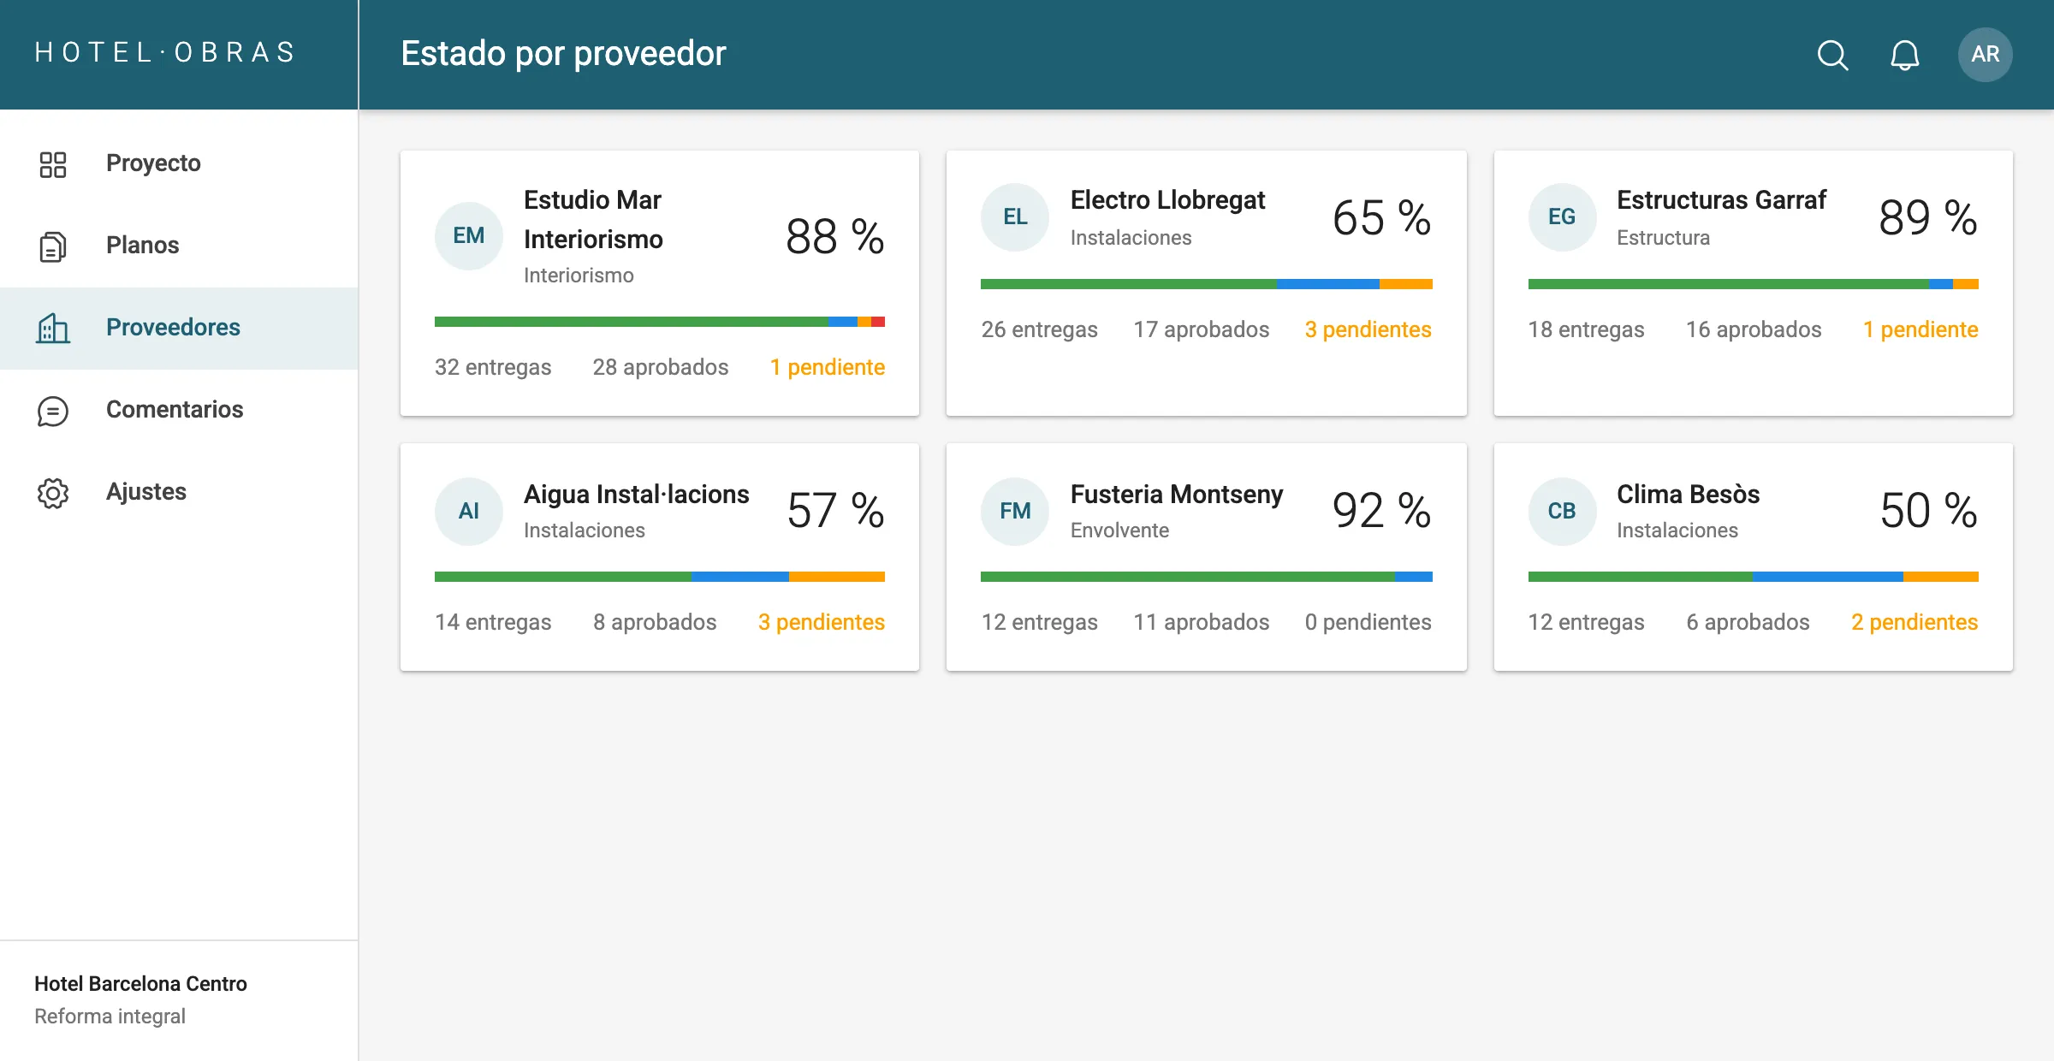Click the EM avatar for Estudio Mar
This screenshot has height=1061, width=2054.
(468, 236)
